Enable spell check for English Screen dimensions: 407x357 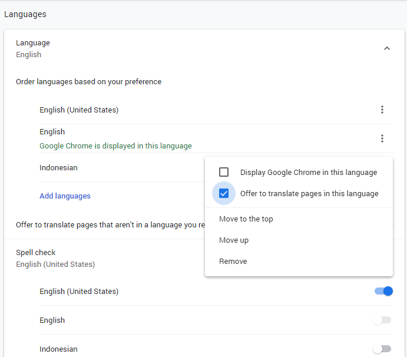click(x=382, y=320)
